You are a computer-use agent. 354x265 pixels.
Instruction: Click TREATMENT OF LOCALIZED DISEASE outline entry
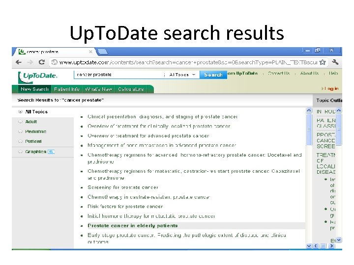[x=326, y=163]
